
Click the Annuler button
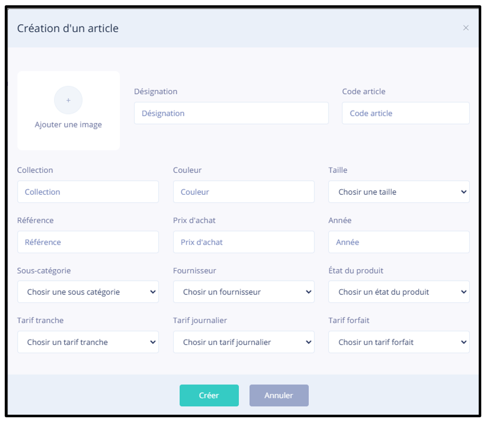coord(278,395)
